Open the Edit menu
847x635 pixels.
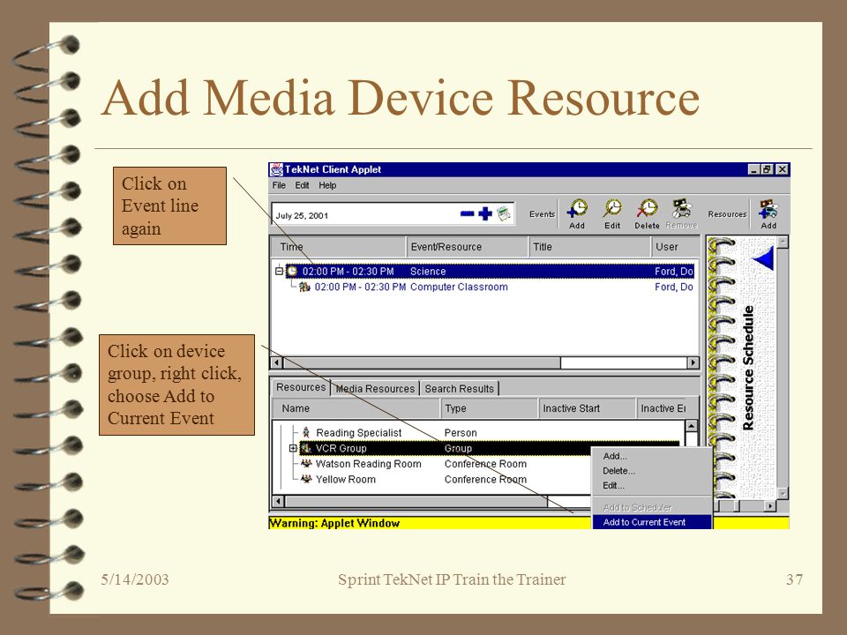click(302, 185)
